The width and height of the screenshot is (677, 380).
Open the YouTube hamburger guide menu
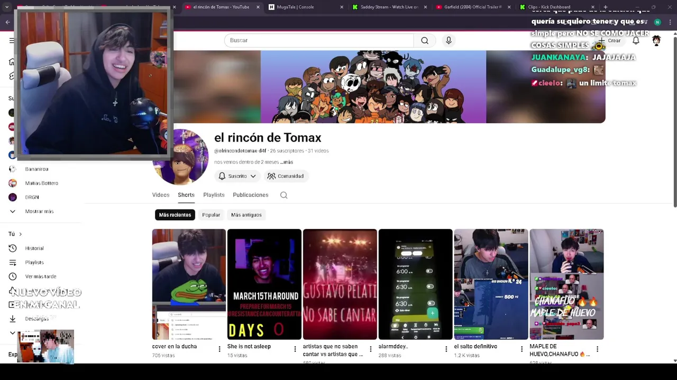click(12, 41)
